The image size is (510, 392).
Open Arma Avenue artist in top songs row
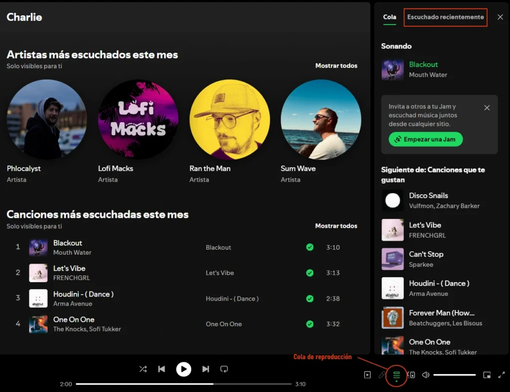73,303
